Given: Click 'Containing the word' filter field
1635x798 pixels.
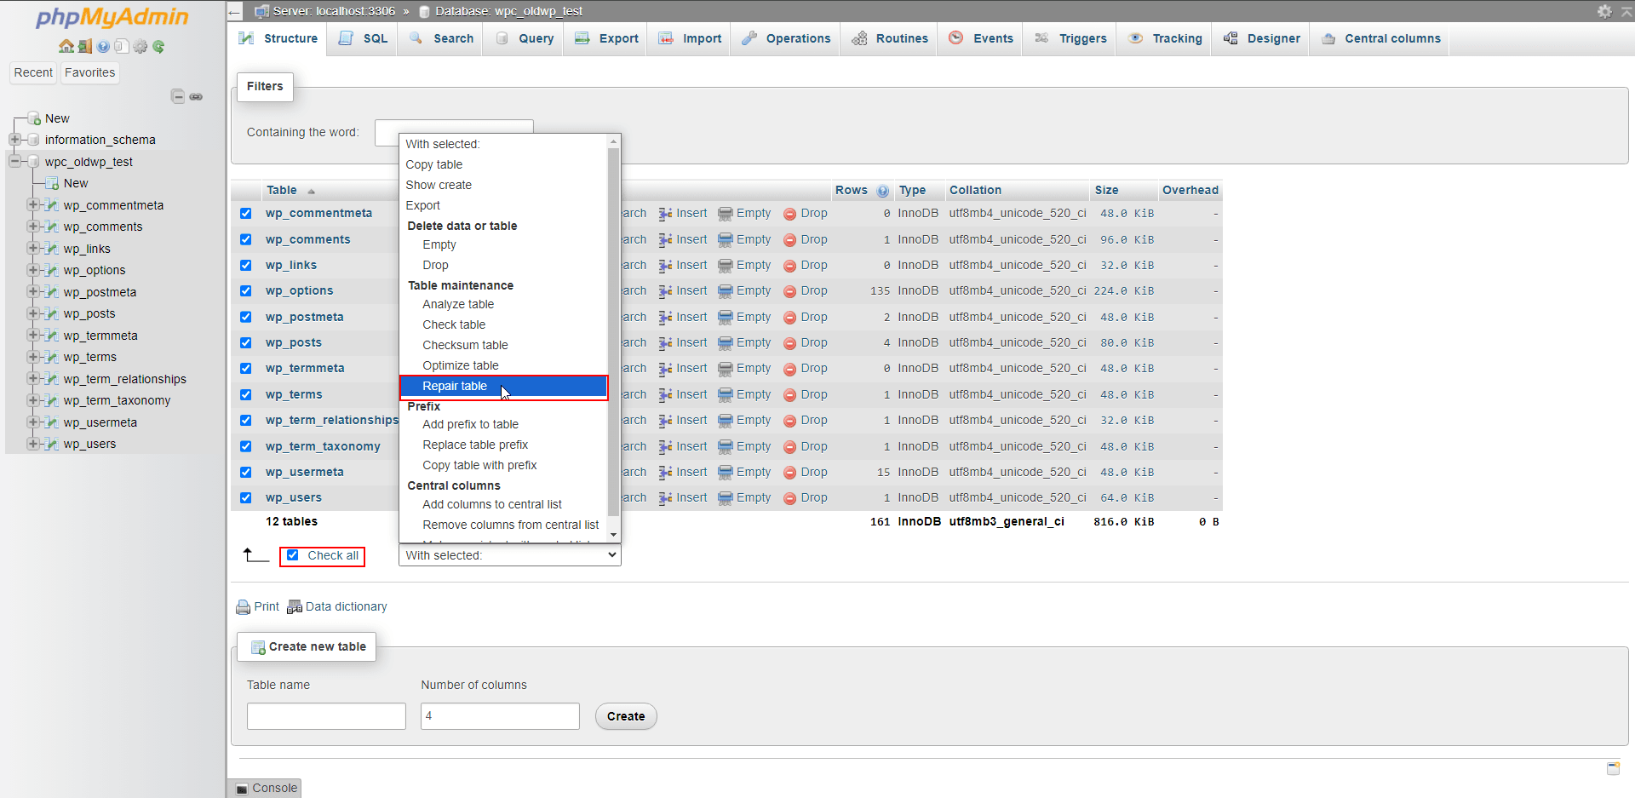Looking at the screenshot, I should coord(454,133).
